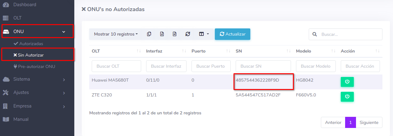393x136 pixels.
Task: Go to Autorizadas ONU submenu
Action: [x=31, y=44]
